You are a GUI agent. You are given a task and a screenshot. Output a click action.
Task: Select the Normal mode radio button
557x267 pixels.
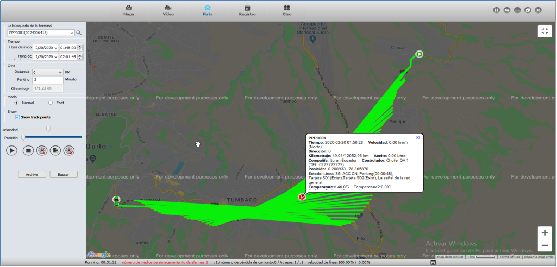(16, 103)
